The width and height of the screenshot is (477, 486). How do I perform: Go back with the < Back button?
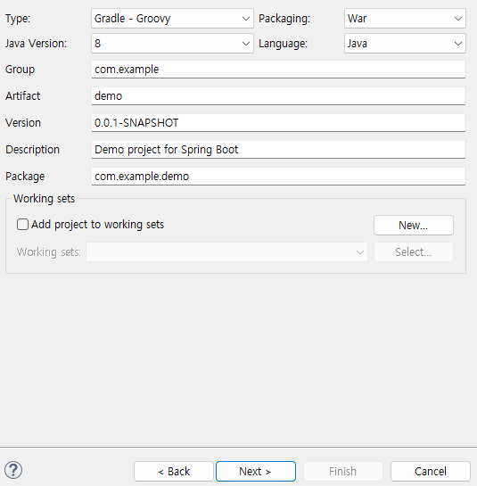174,471
